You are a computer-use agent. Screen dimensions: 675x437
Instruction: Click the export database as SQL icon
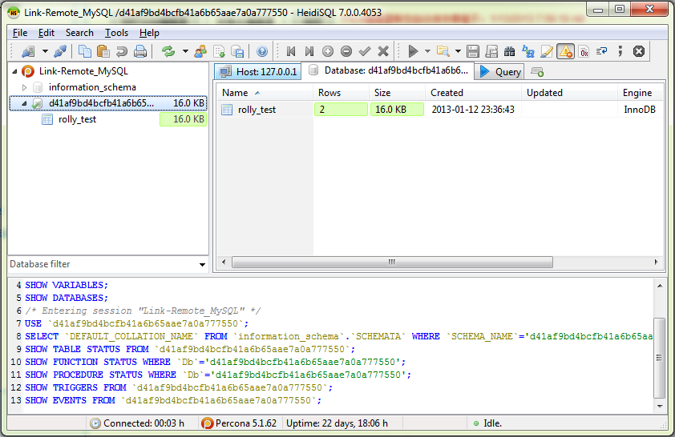pos(237,51)
